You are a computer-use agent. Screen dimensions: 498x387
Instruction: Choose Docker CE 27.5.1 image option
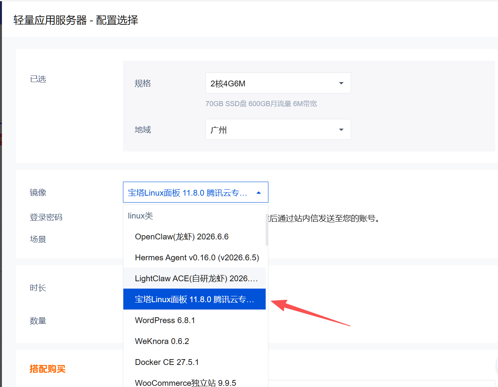(194, 362)
